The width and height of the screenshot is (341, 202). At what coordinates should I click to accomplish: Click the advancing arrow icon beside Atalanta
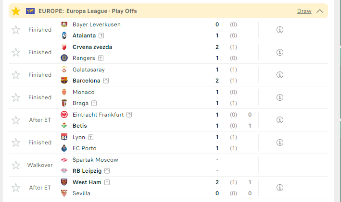tap(101, 36)
